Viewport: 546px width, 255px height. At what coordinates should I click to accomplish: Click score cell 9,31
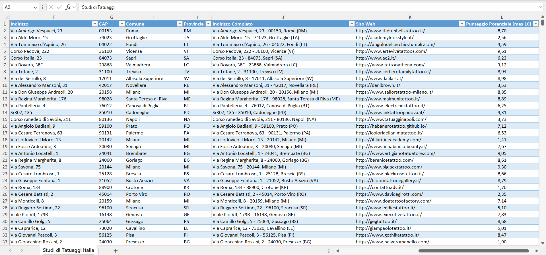pyautogui.click(x=502, y=112)
